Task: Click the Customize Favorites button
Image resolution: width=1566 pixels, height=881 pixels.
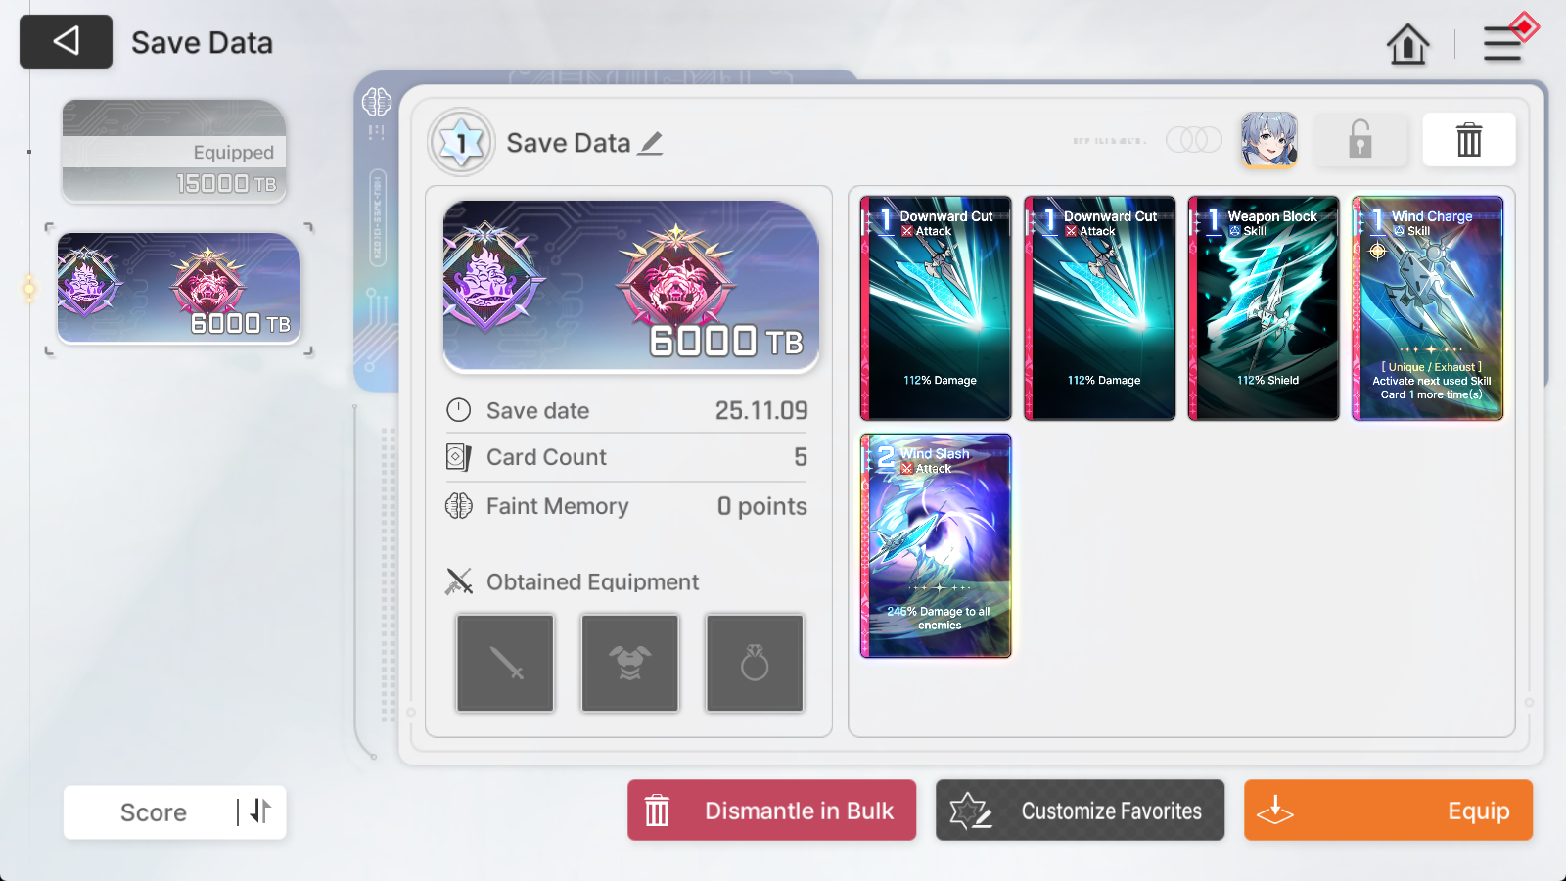Action: 1080,811
